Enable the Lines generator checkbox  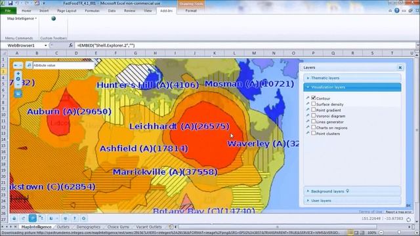point(314,121)
